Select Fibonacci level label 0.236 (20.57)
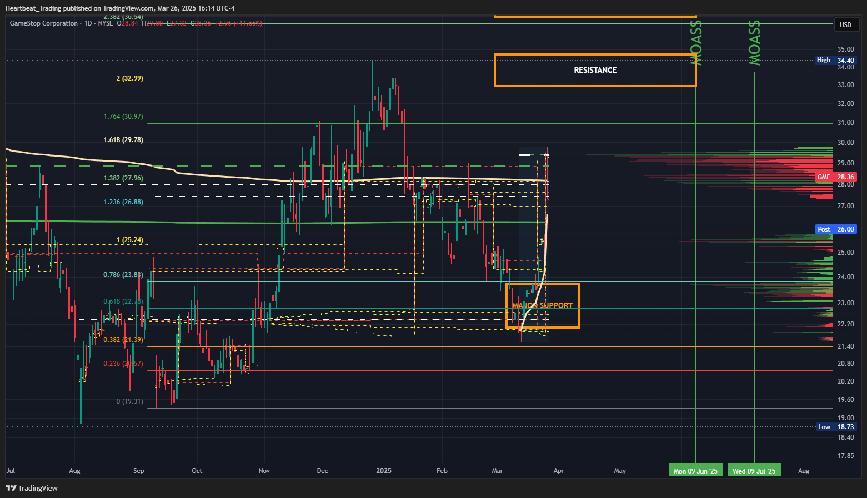 pos(123,364)
